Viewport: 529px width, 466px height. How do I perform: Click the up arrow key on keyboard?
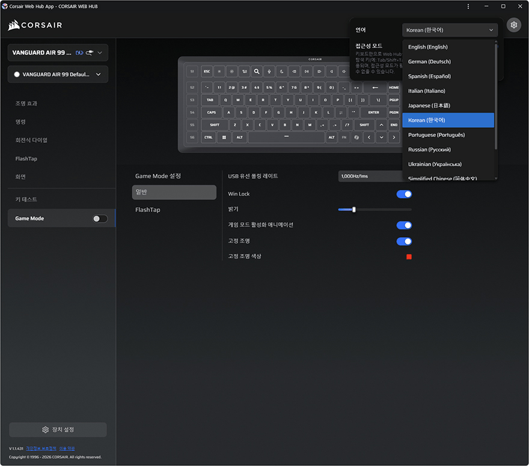382,125
